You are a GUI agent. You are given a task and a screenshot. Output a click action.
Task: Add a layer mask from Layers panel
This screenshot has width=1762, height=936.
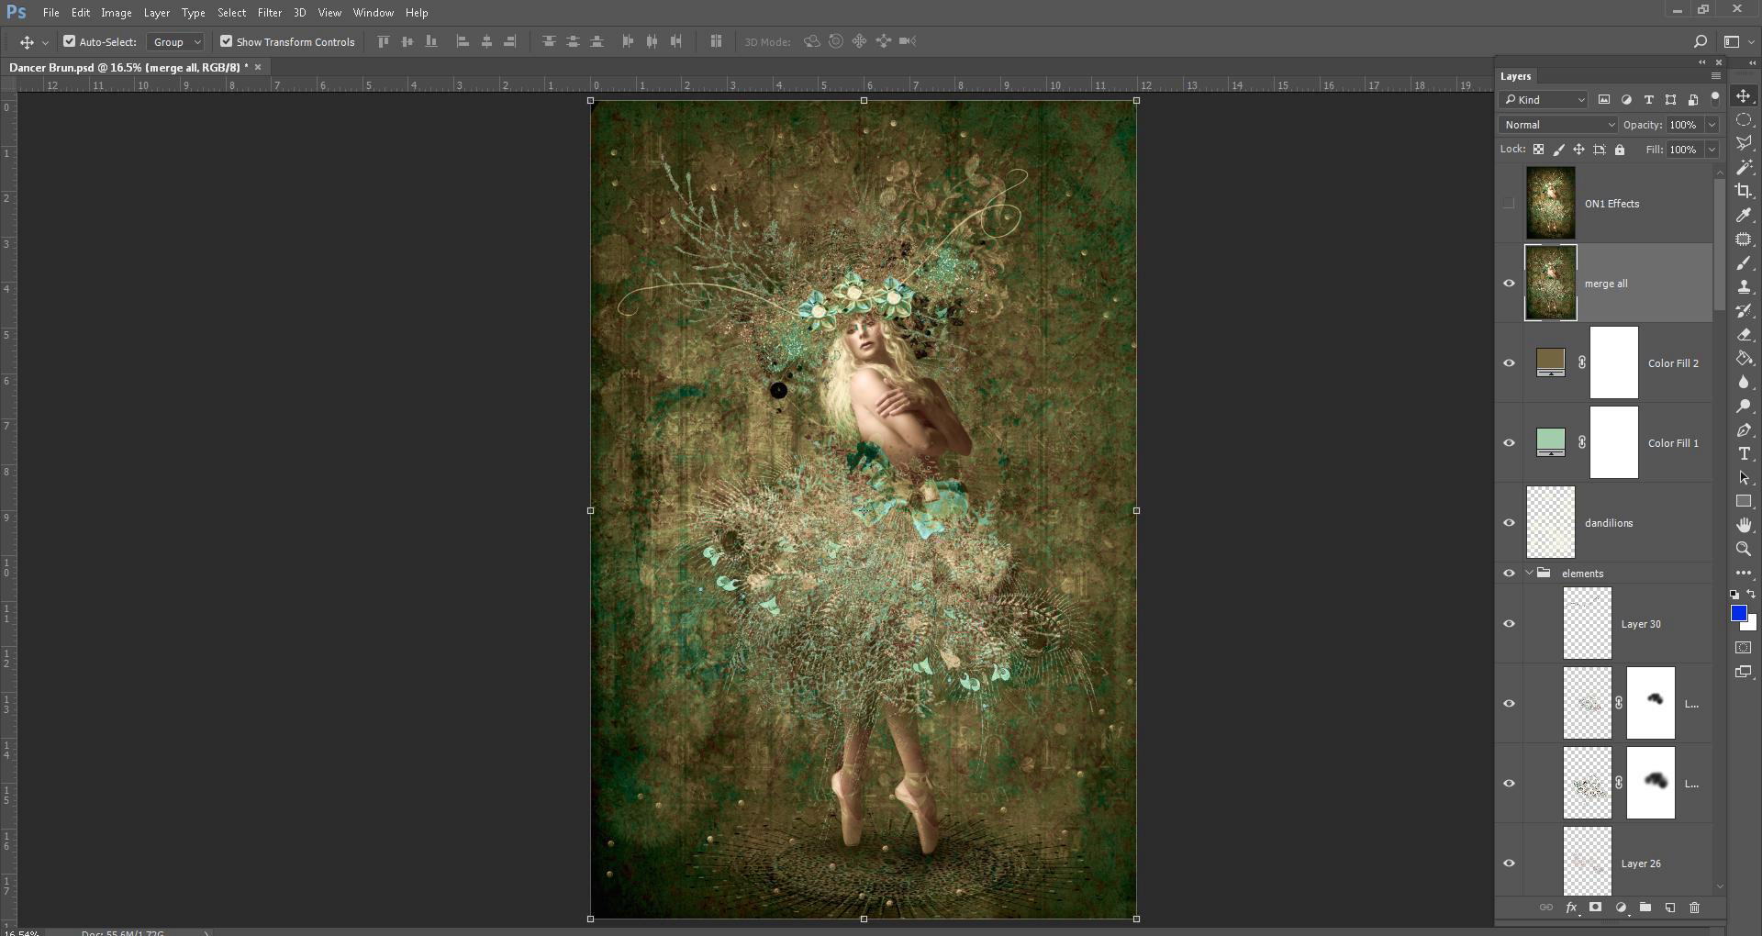point(1595,908)
